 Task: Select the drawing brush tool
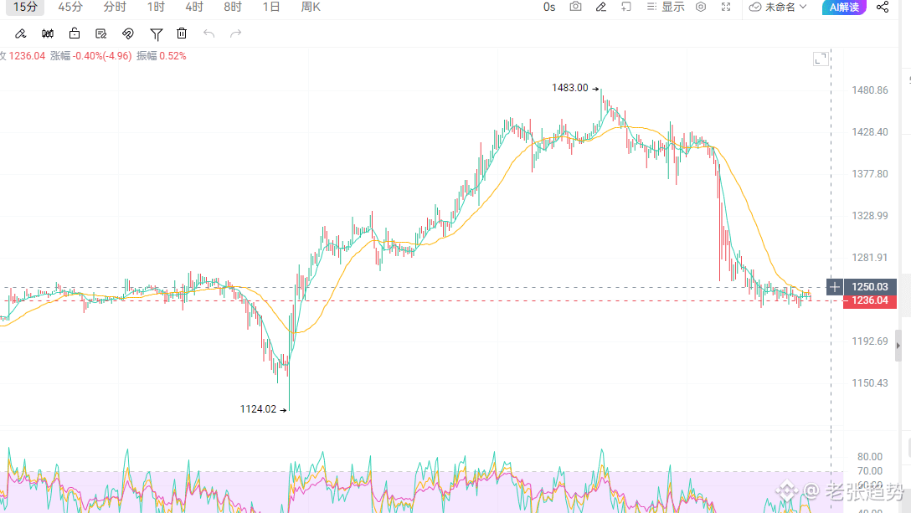(x=20, y=33)
